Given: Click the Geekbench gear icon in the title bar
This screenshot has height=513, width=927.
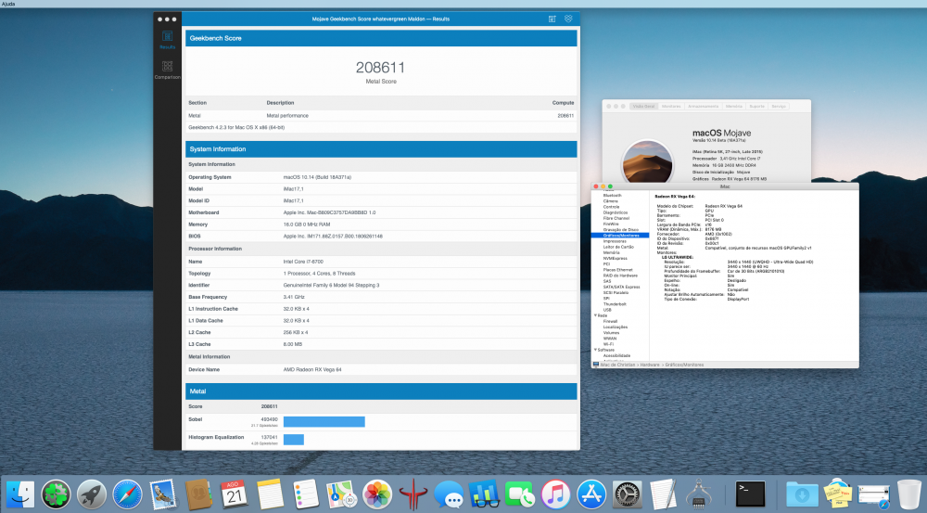Looking at the screenshot, I should (568, 19).
